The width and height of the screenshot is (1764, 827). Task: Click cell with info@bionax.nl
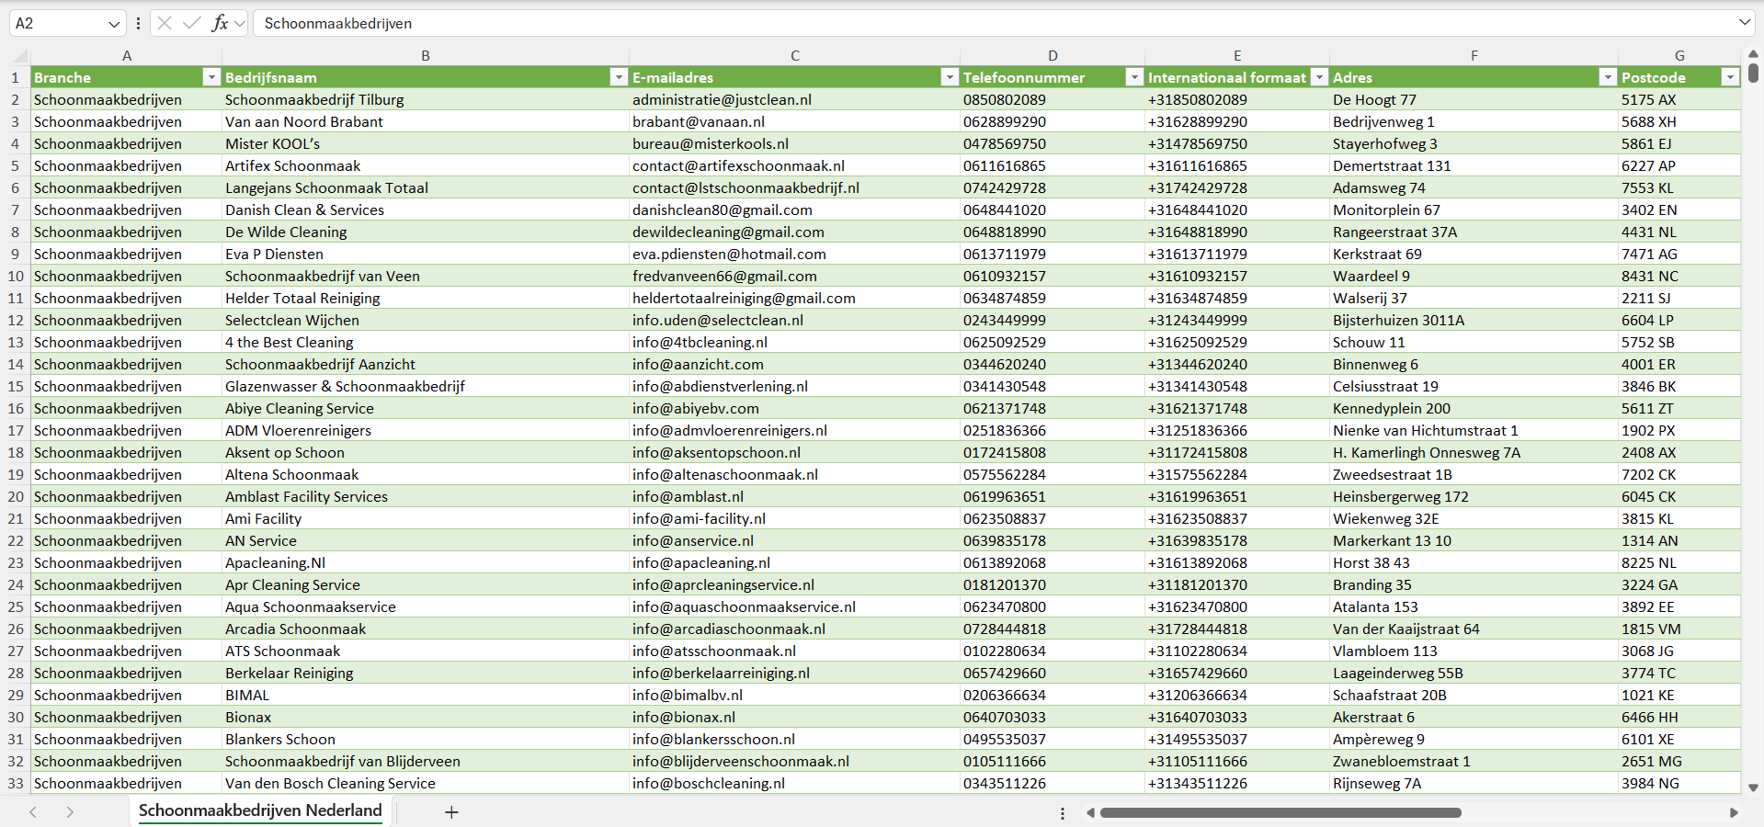point(684,717)
